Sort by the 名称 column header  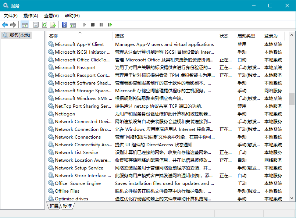(x=80, y=36)
